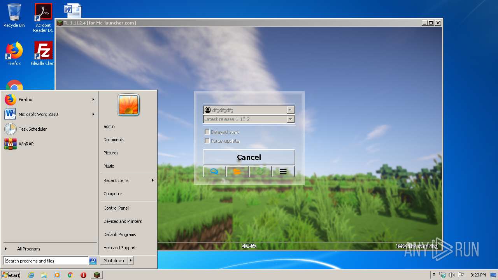Click the volume speaker tray icon
Screen dimensions: 498x280
451,275
